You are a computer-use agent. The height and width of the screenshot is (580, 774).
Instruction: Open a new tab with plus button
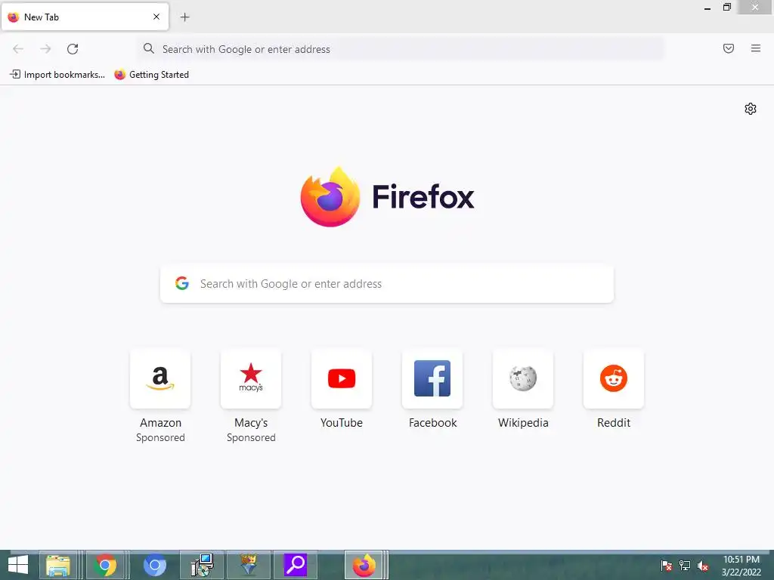(x=184, y=17)
